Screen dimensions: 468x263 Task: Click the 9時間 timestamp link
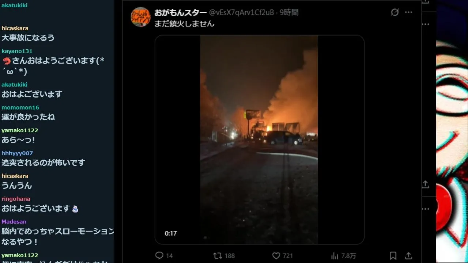[289, 12]
